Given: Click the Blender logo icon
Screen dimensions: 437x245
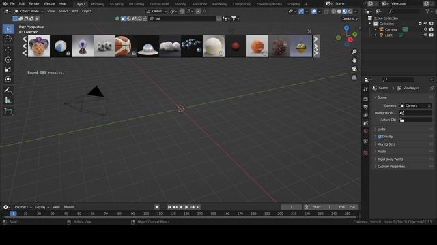Looking at the screenshot, I should (x=5, y=3).
